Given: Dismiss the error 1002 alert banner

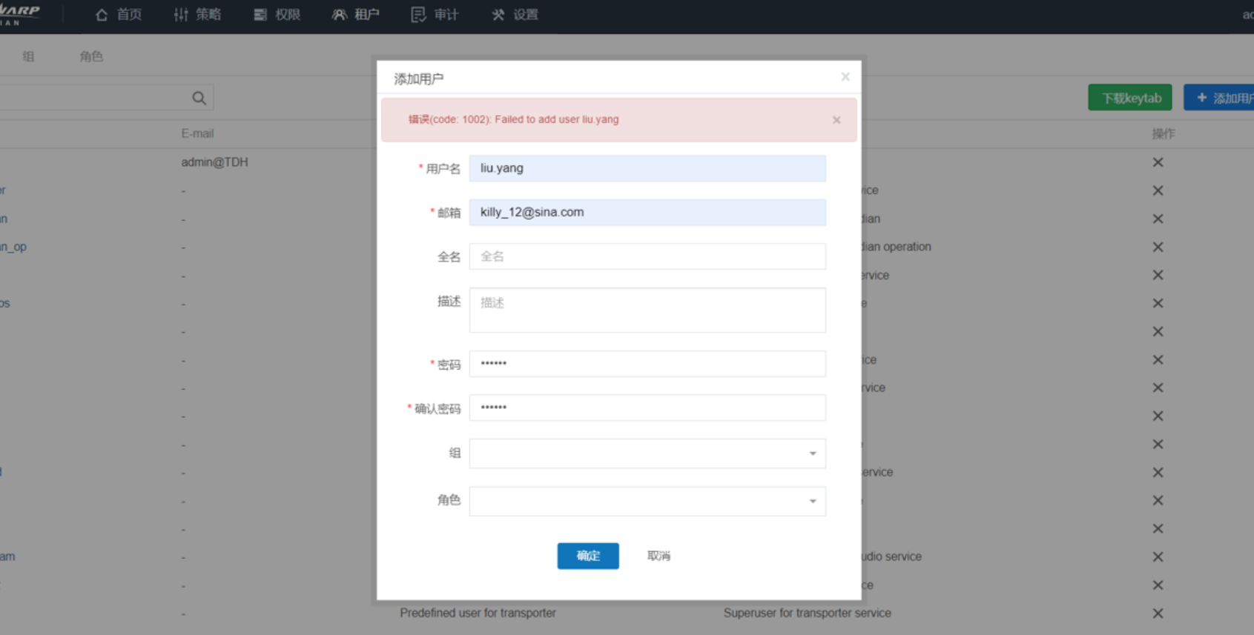Looking at the screenshot, I should (836, 120).
